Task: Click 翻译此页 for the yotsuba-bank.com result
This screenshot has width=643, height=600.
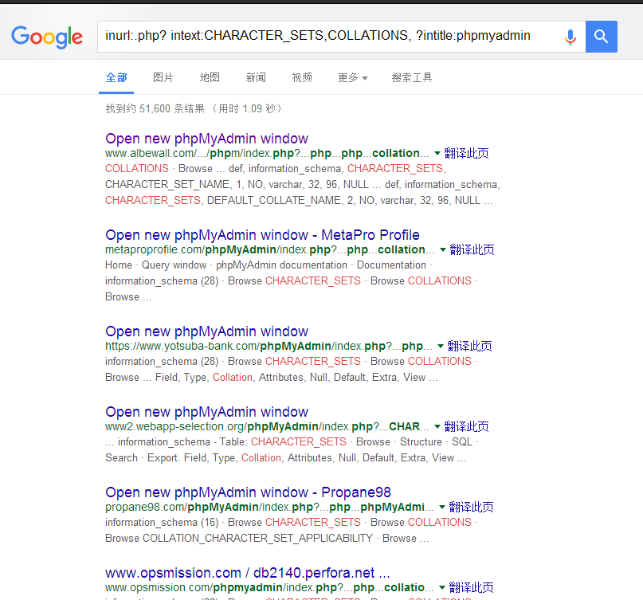Action: tap(469, 346)
